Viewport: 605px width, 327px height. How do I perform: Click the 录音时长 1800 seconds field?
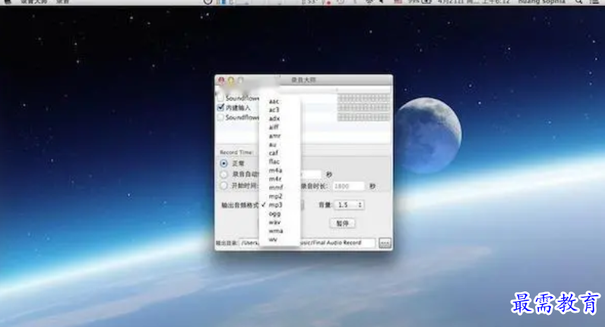348,186
